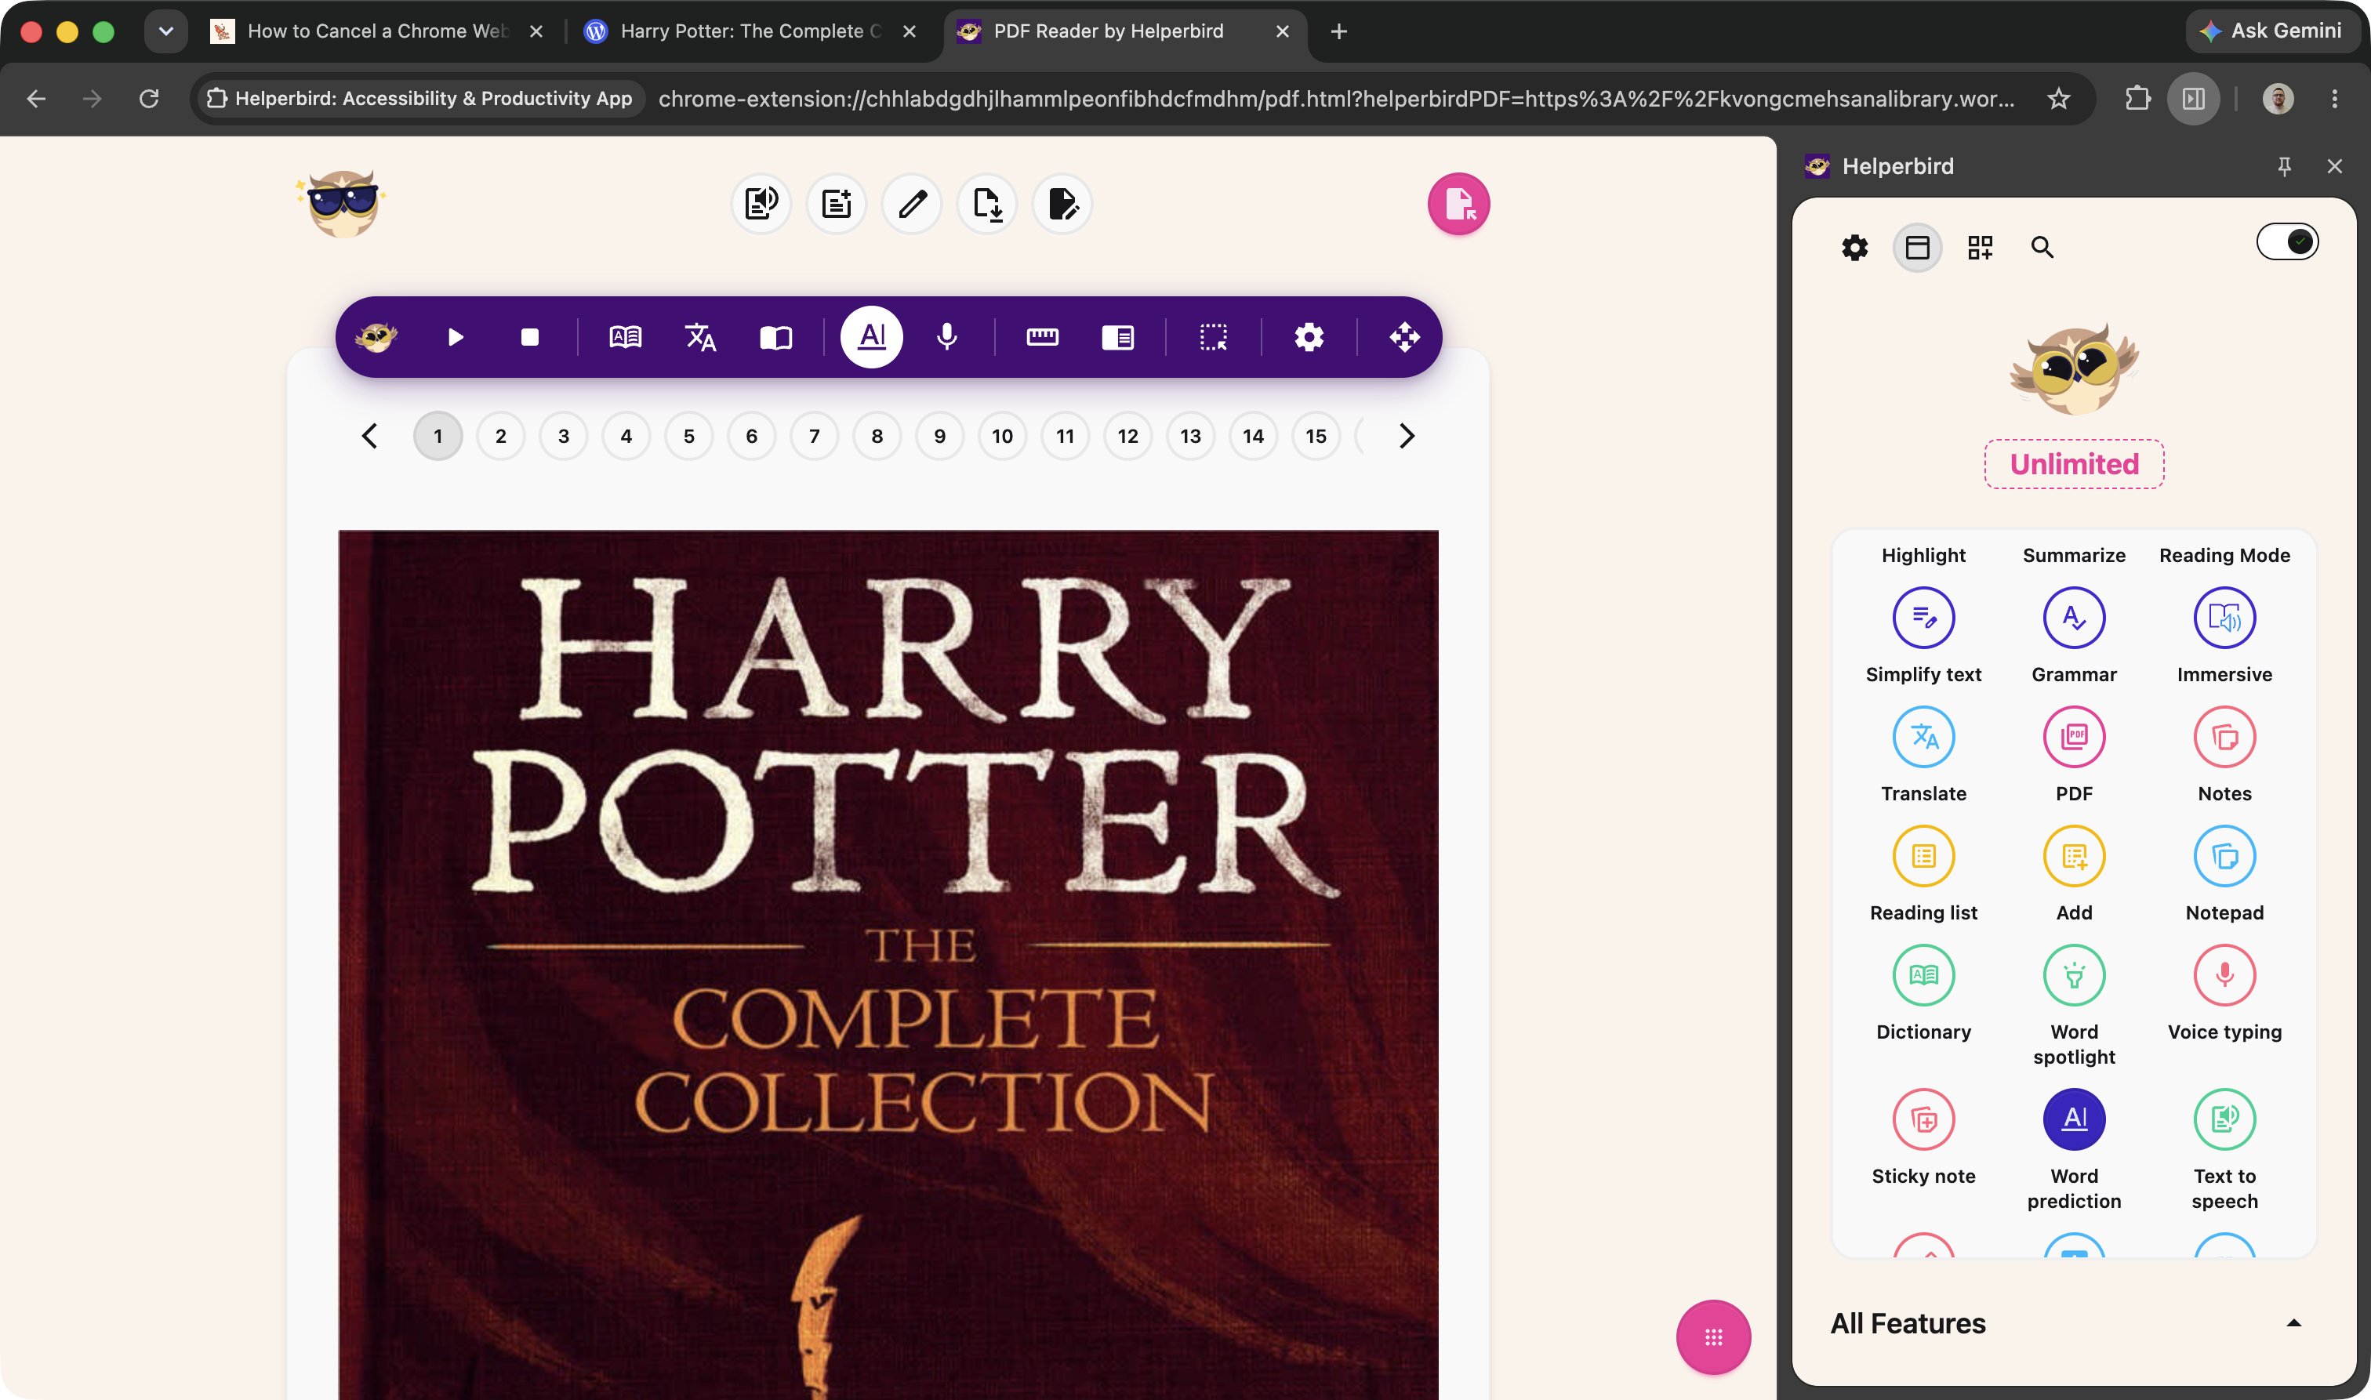Enable Word spotlight feature
The height and width of the screenshot is (1400, 2371).
[x=2074, y=975]
